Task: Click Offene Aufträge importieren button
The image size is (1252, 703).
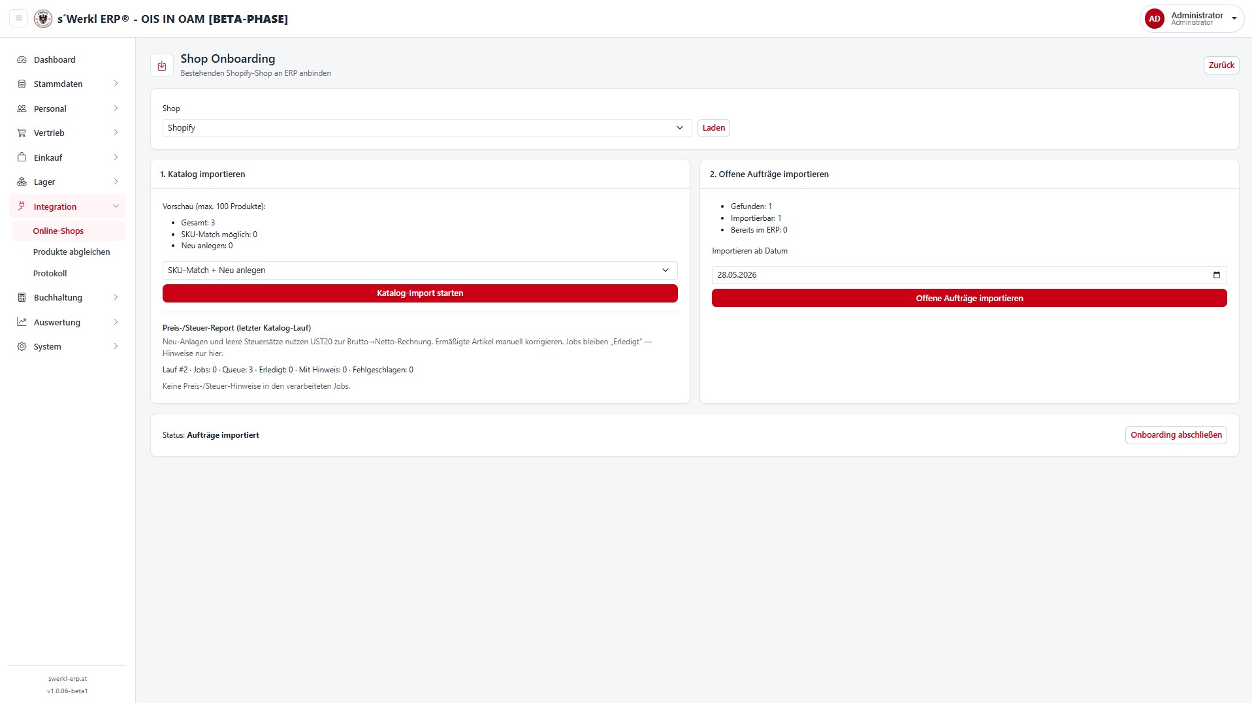Action: tap(969, 298)
